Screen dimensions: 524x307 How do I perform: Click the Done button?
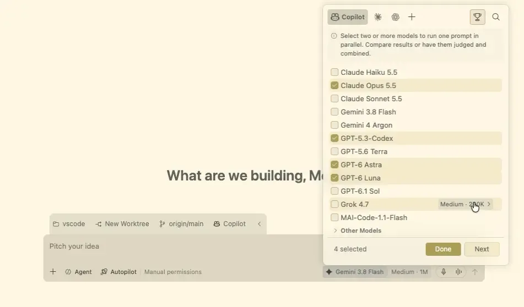pyautogui.click(x=443, y=249)
